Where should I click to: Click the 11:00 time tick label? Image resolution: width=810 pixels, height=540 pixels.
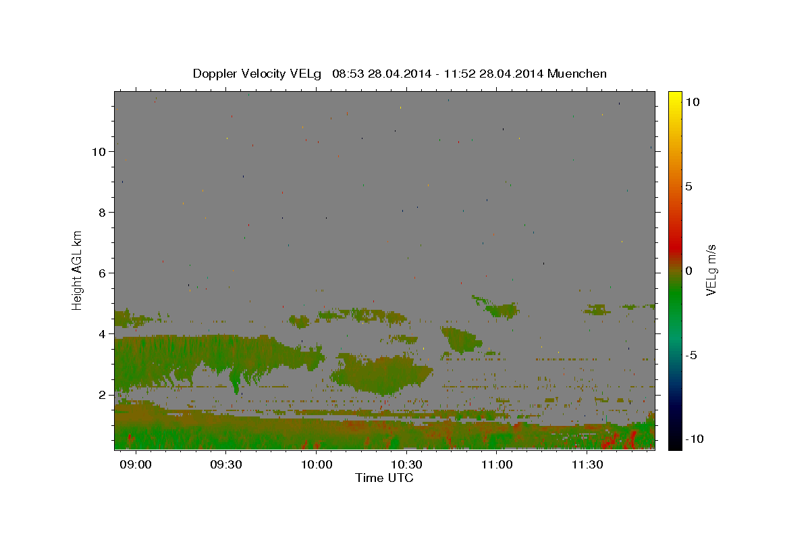pos(496,465)
